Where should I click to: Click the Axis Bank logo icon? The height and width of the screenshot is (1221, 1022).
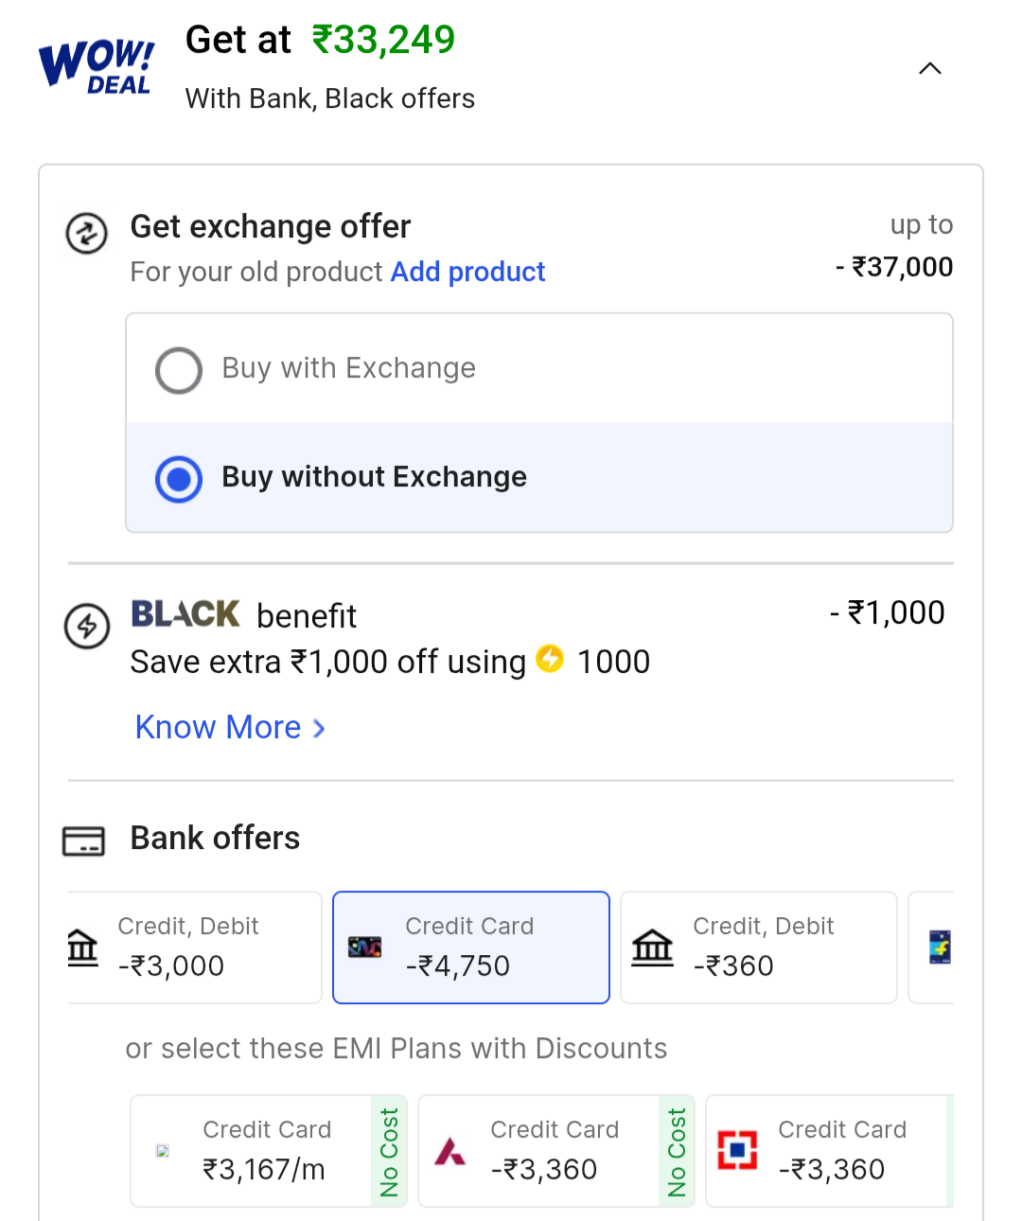tap(450, 1151)
